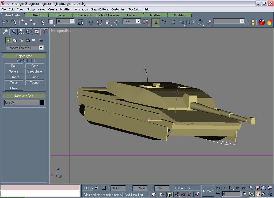This screenshot has height=198, width=274.
Task: Select the Zoom magnifier viewport tool
Action: (251, 188)
